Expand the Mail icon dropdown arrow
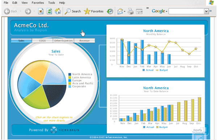 pyautogui.click(x=124, y=12)
